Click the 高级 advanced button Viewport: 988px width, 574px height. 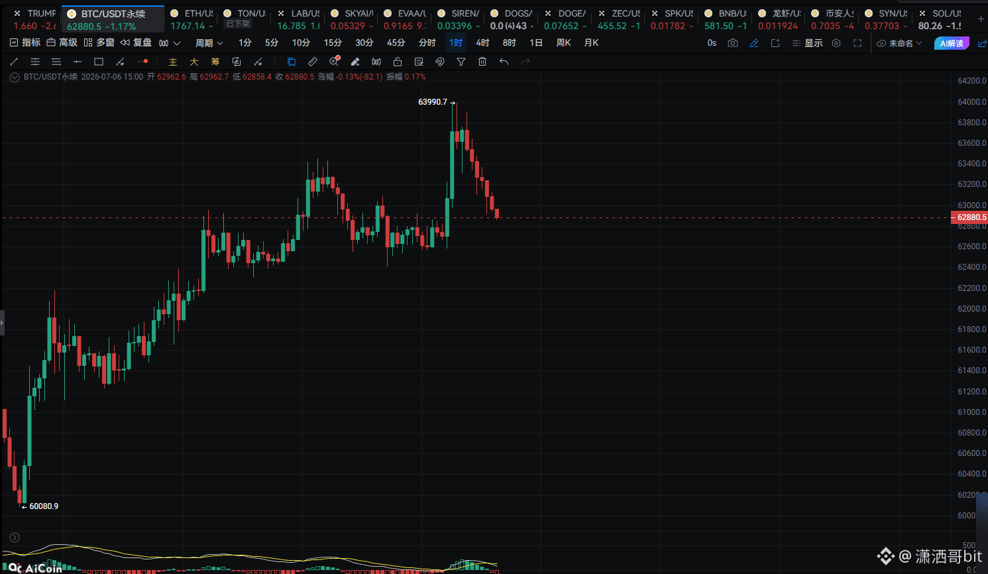(62, 43)
